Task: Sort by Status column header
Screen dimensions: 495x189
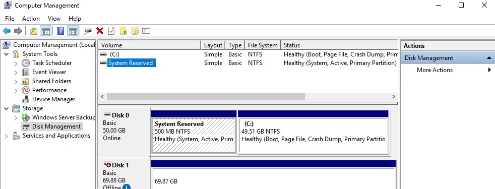Action: click(339, 45)
